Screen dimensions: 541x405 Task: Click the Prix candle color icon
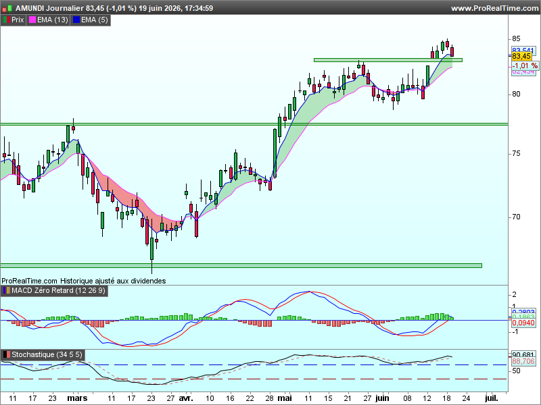(x=6, y=20)
